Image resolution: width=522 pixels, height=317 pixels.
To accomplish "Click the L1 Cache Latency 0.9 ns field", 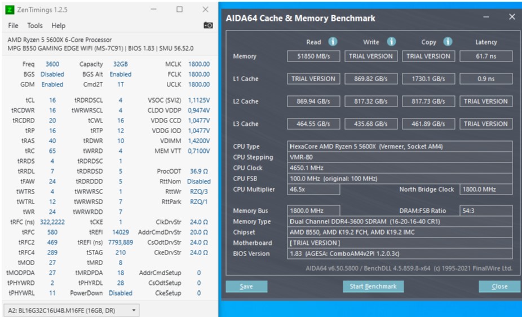I will pyautogui.click(x=486, y=79).
